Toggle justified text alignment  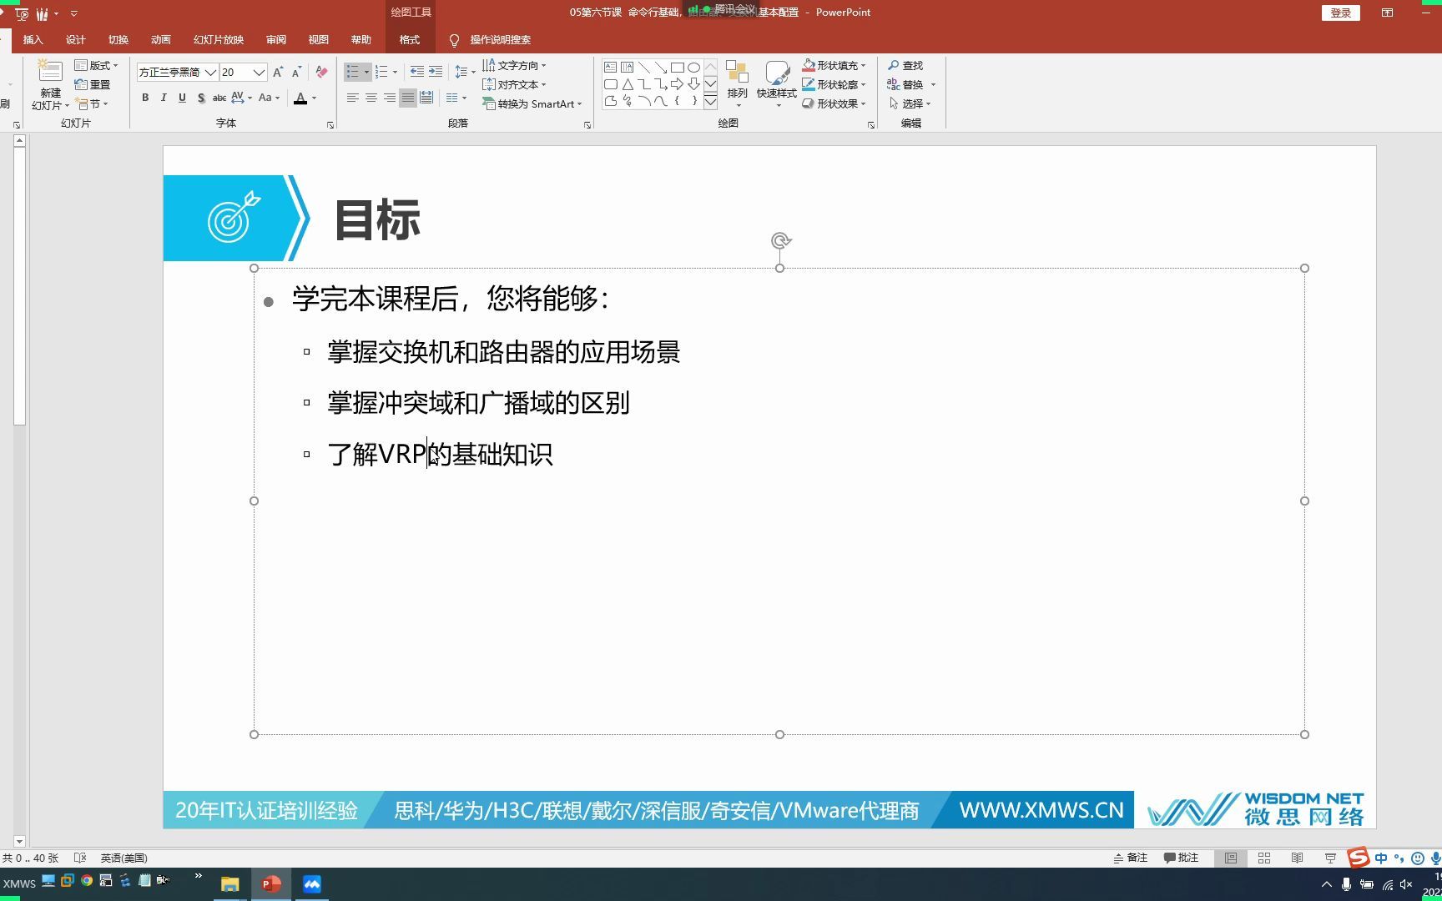(408, 98)
